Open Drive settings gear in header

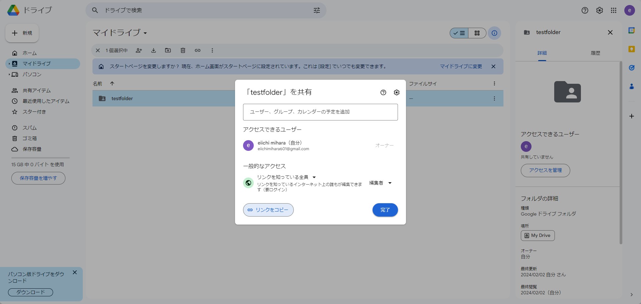600,10
